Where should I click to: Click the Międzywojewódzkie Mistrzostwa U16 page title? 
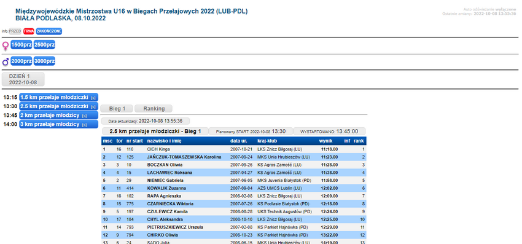pyautogui.click(x=131, y=11)
